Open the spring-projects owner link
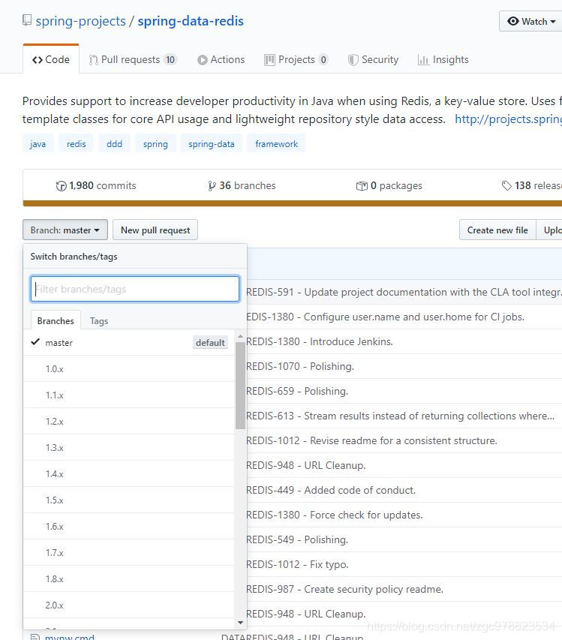The image size is (562, 640). coord(81,21)
